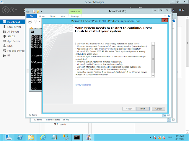Open the Home ribbon tab in Explorer
The width and height of the screenshot is (189, 141).
tap(42, 16)
